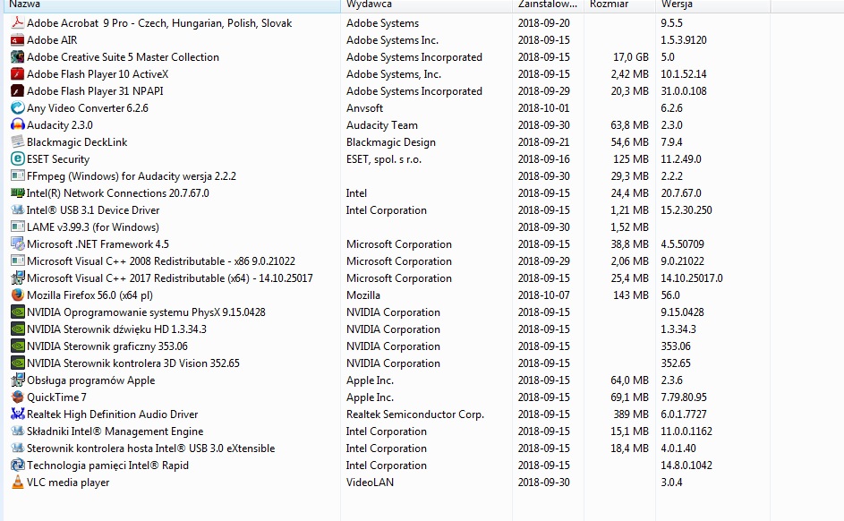
Task: Click the version number '14.8.0.1042'
Action: (x=686, y=465)
